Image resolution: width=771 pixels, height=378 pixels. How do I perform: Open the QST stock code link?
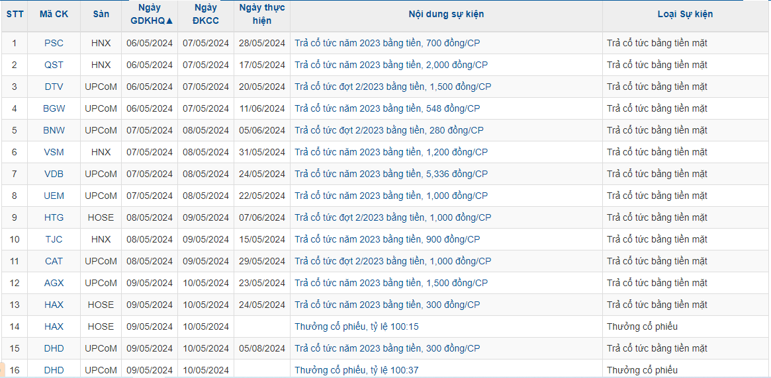click(x=54, y=65)
